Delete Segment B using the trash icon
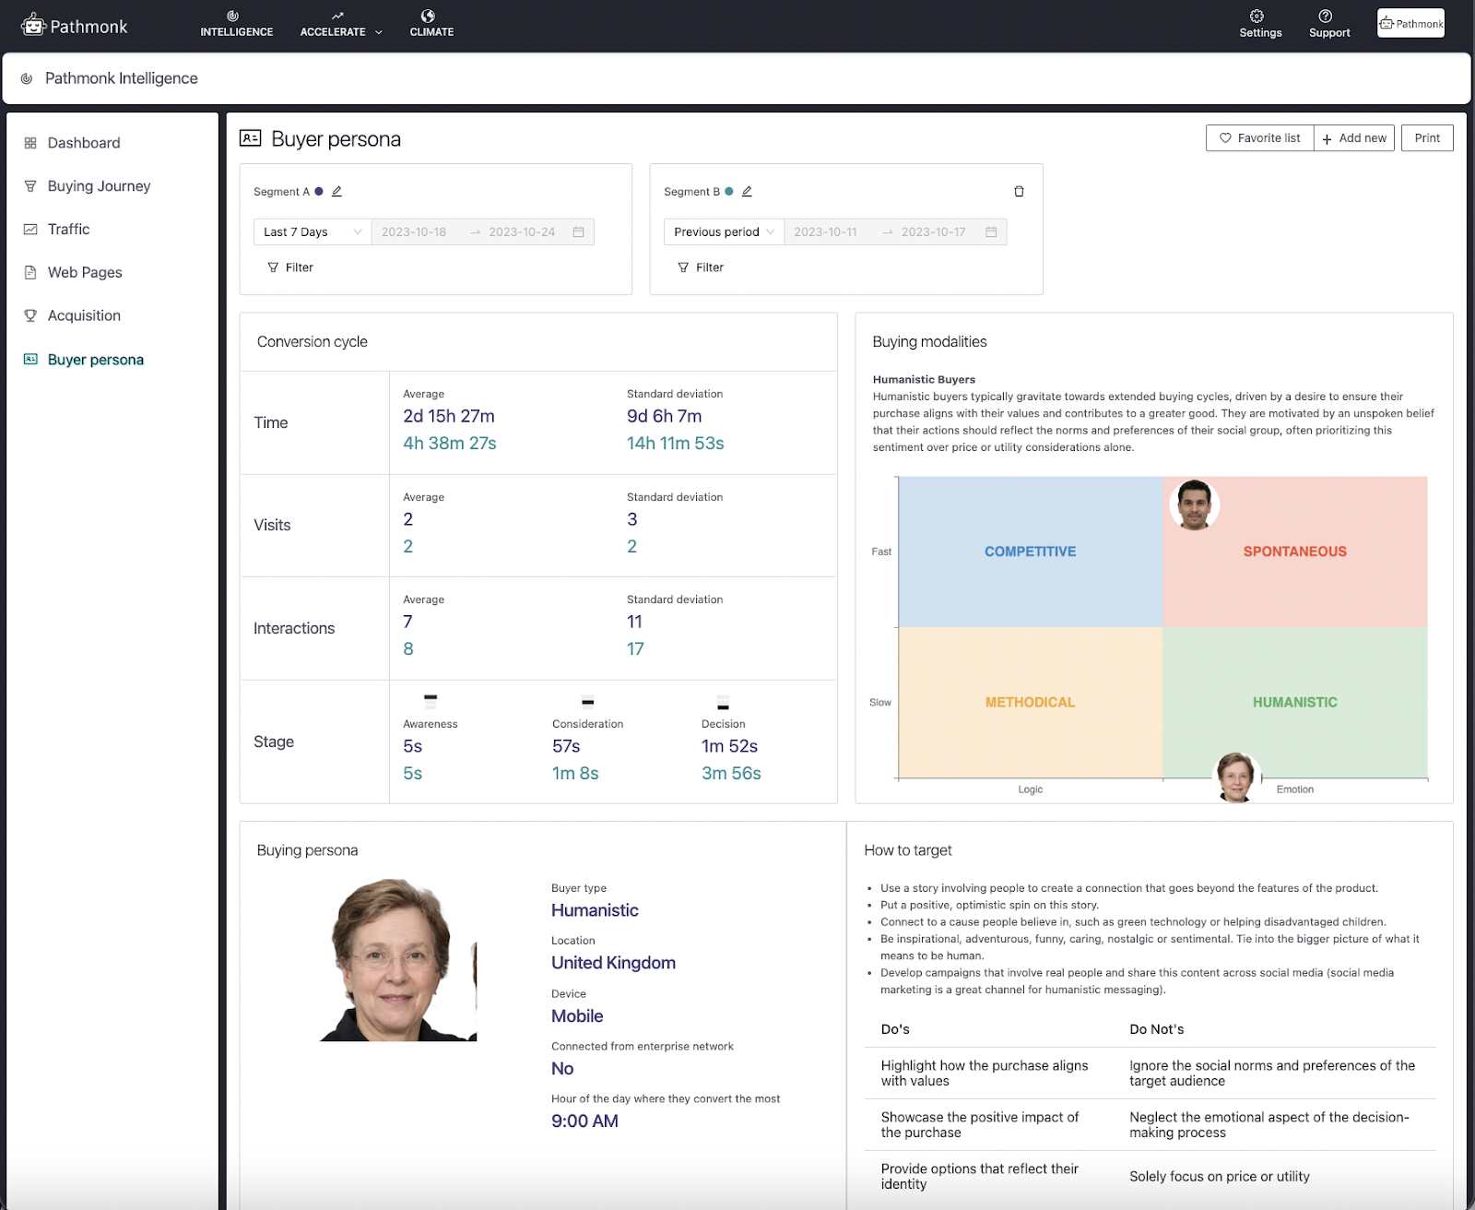1475x1210 pixels. (x=1019, y=191)
